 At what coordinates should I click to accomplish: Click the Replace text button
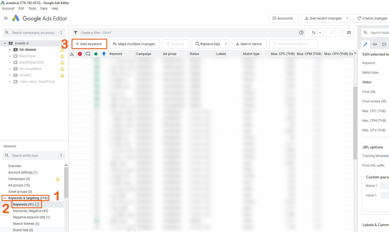click(208, 44)
